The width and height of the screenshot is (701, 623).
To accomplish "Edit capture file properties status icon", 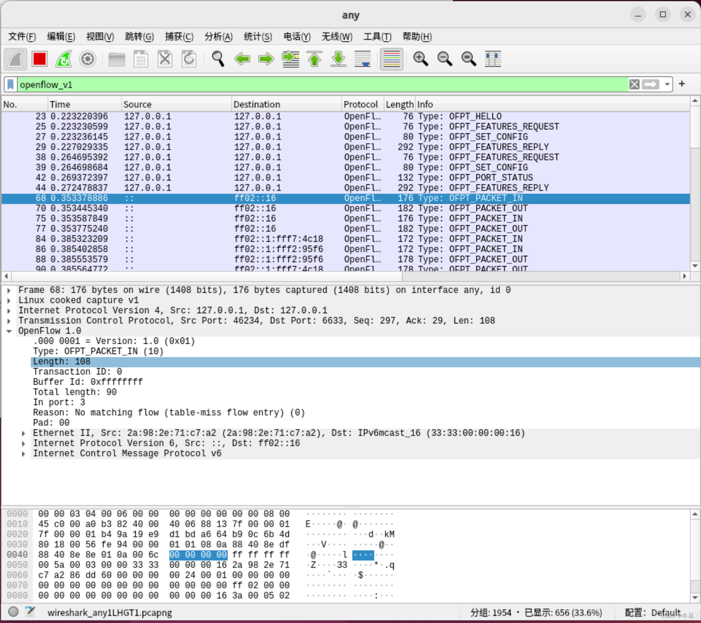I will 30,612.
